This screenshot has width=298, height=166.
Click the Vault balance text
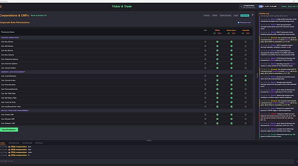tap(39, 15)
